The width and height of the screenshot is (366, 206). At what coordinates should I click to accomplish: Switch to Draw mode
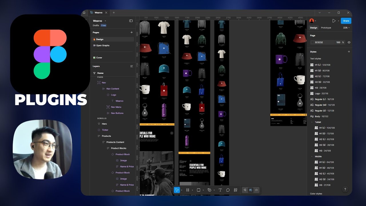pyautogui.click(x=245, y=190)
